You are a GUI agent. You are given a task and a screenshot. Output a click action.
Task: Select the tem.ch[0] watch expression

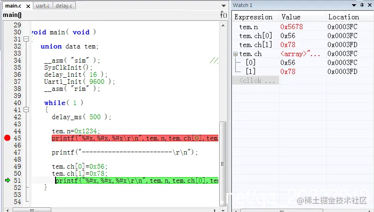click(255, 36)
